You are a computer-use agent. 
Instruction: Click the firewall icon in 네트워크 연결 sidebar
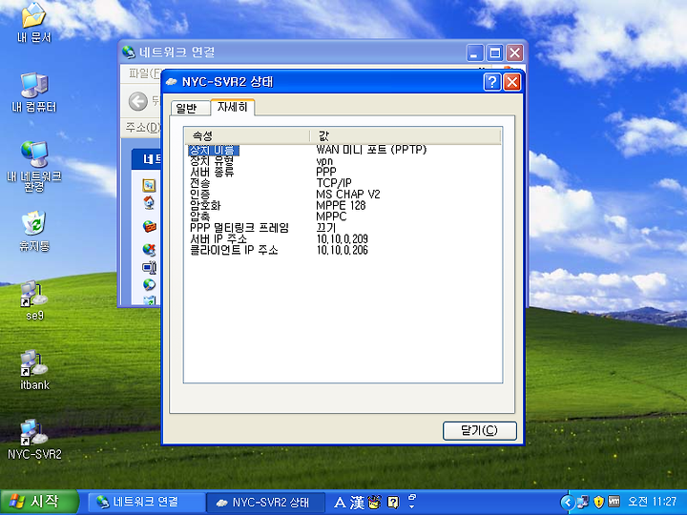pyautogui.click(x=150, y=226)
